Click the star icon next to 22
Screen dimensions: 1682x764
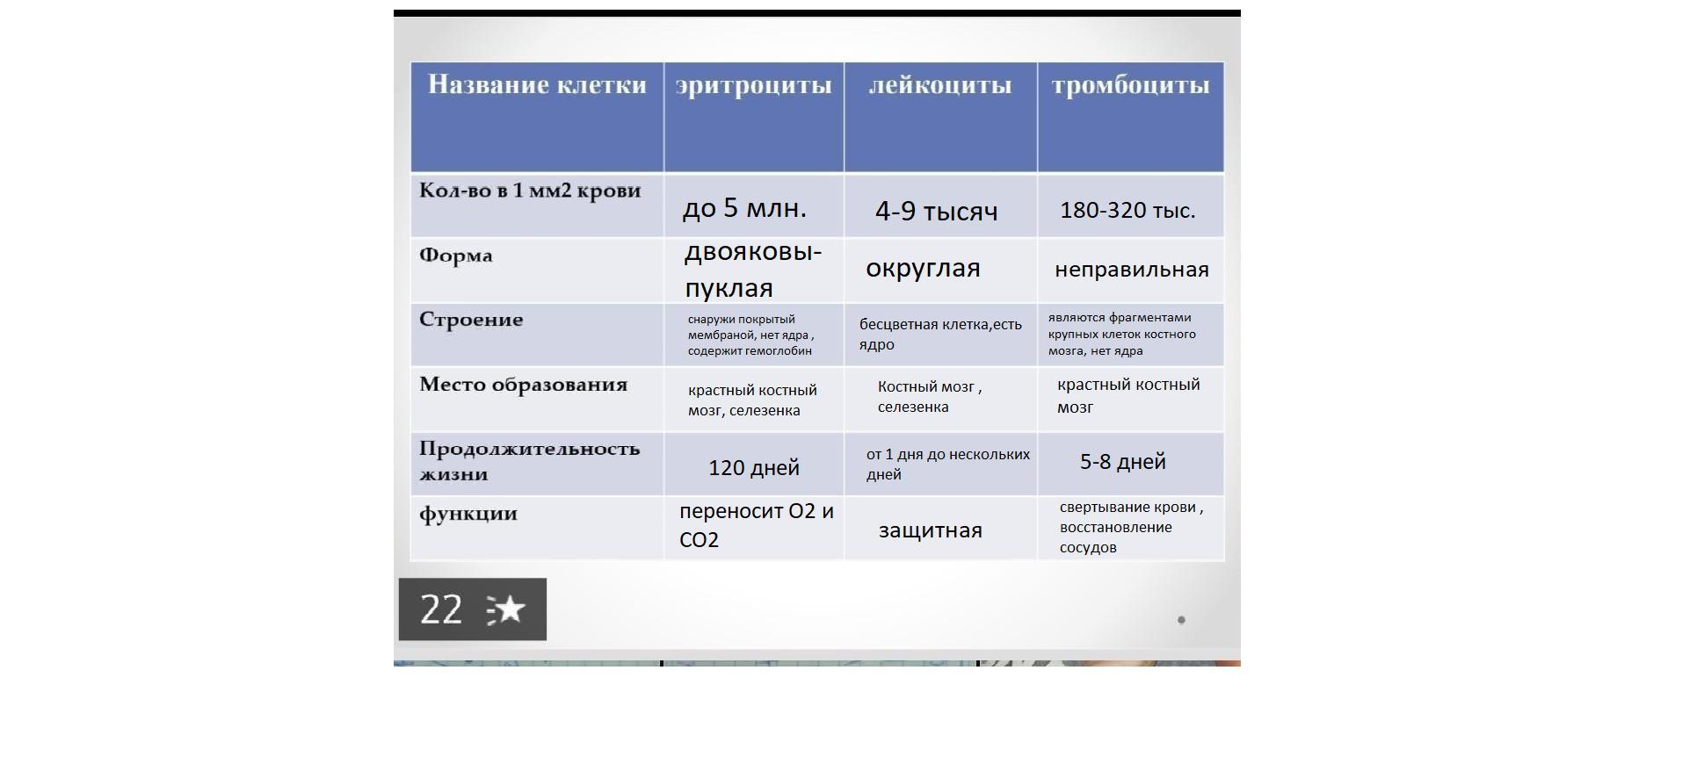(507, 609)
